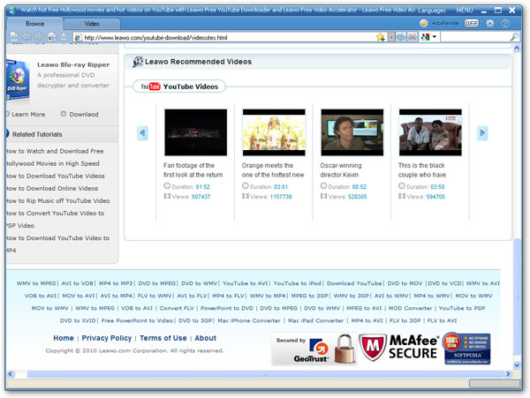Viewport: 530px width, 398px height.
Task: Open the PowerPoint to DVD footer link
Action: 227,308
